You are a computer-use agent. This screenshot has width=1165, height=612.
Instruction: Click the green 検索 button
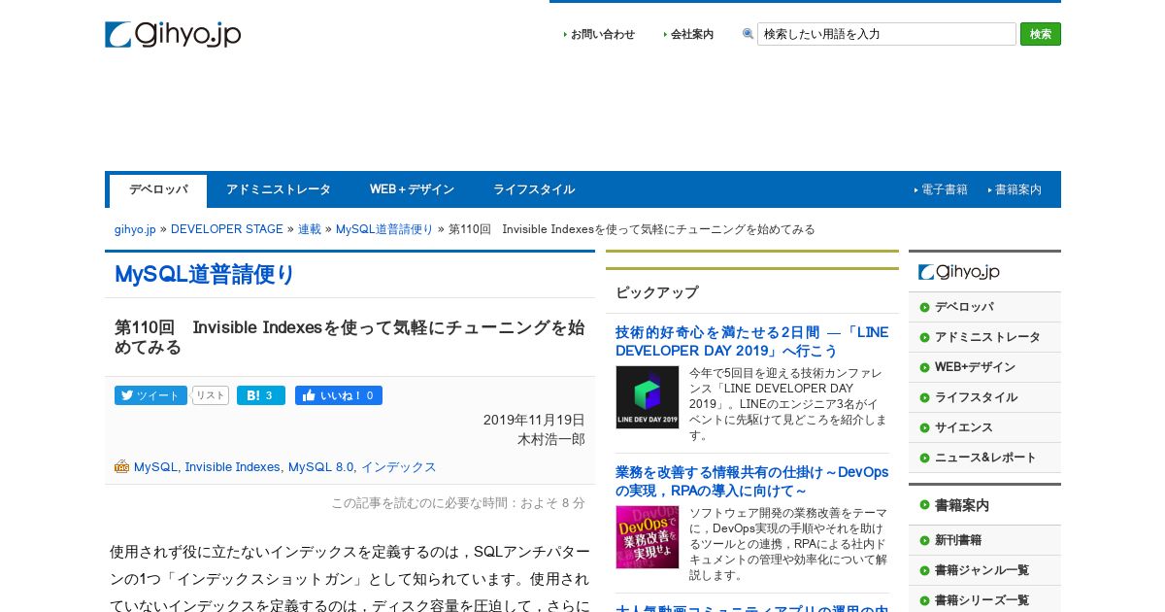[1041, 34]
